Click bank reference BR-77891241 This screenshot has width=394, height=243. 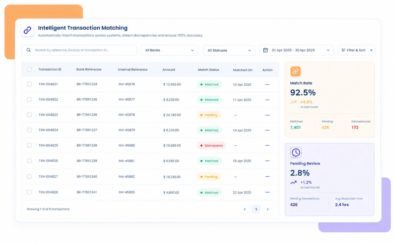(x=87, y=192)
